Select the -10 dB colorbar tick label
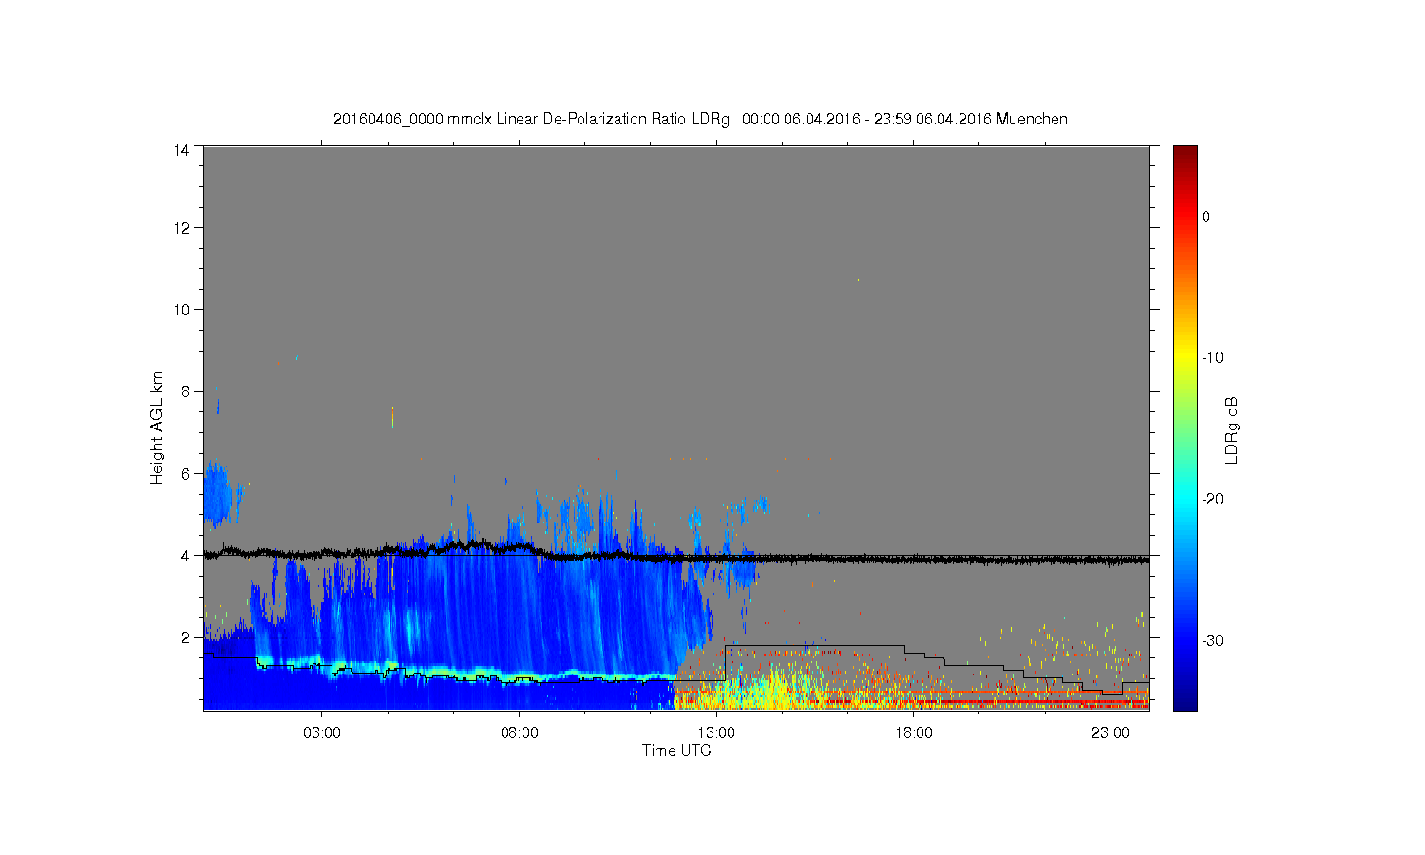Screen dimensions: 1425x855 (1212, 358)
